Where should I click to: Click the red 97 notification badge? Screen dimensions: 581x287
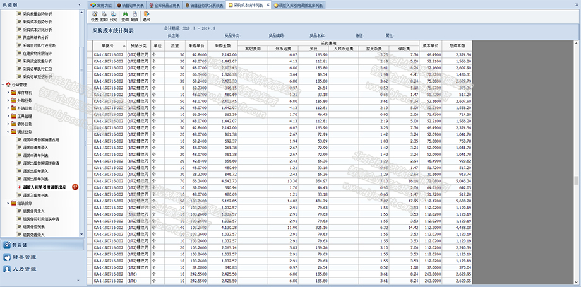pyautogui.click(x=75, y=187)
